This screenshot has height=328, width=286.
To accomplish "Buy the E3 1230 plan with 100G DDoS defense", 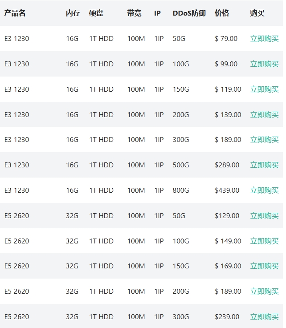I will pos(264,64).
